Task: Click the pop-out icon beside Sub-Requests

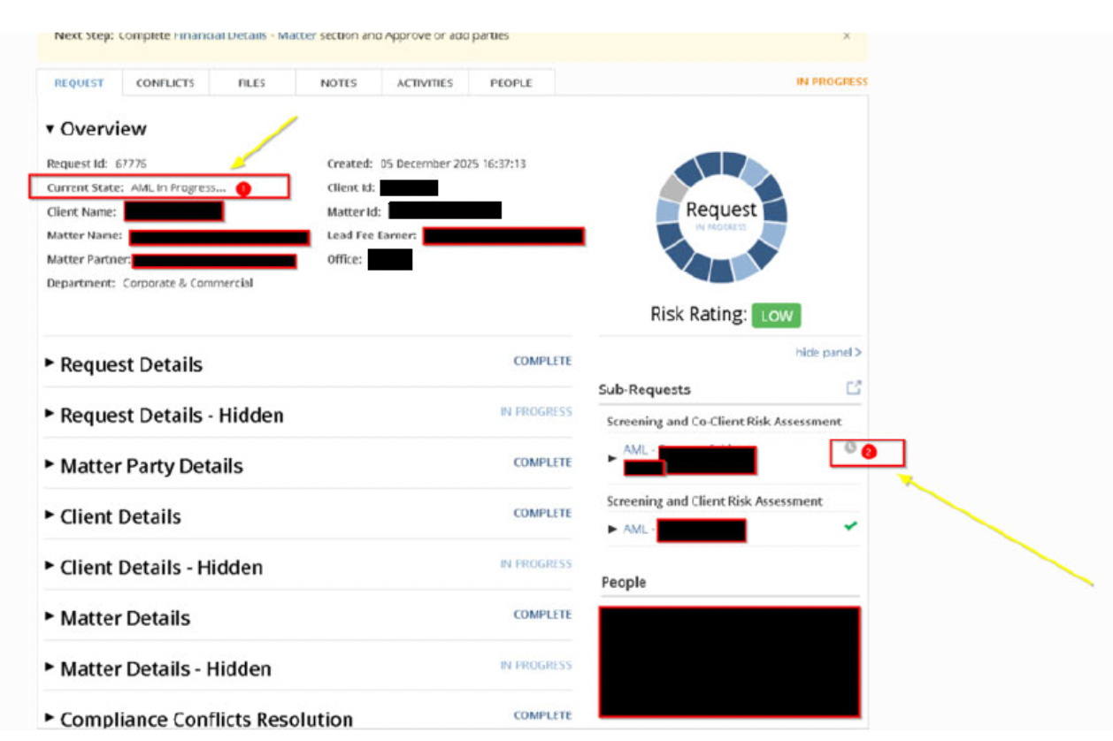Action: (853, 388)
